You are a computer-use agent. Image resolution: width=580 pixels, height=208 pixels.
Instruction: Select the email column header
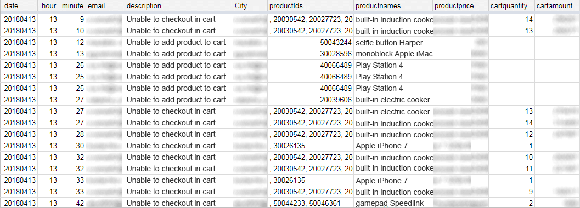point(105,6)
